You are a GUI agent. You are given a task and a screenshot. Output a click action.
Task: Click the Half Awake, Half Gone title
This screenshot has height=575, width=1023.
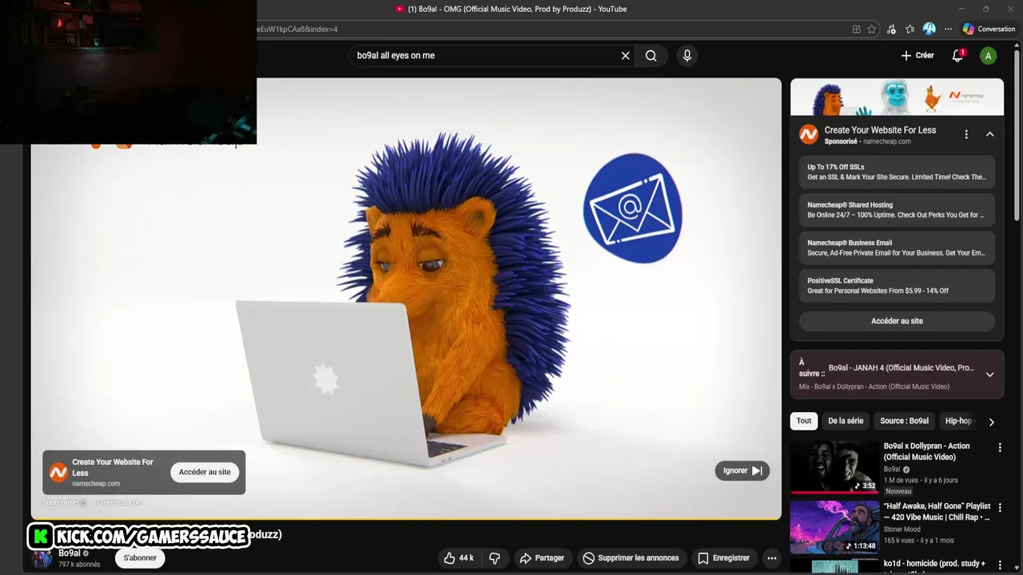[937, 511]
